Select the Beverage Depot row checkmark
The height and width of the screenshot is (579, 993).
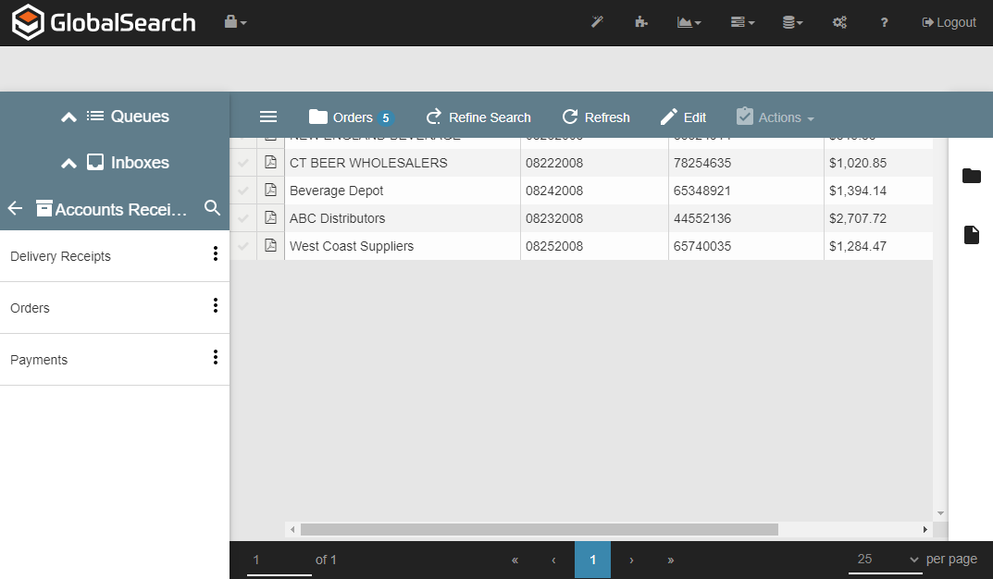(243, 191)
